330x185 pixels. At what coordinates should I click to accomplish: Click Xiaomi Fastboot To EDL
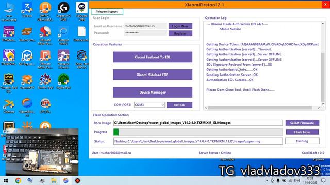pyautogui.click(x=153, y=57)
